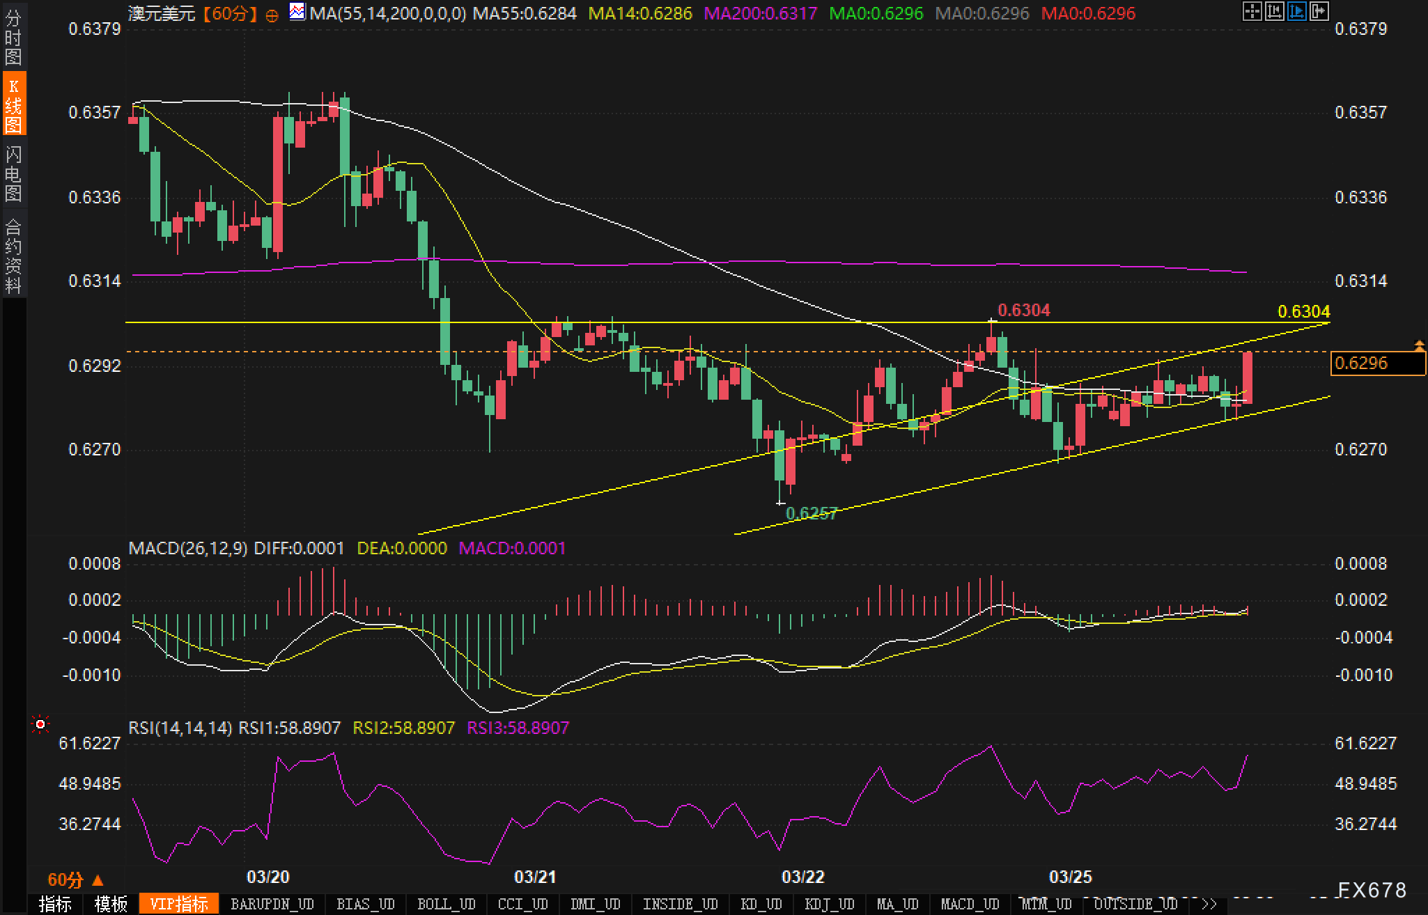Open the 合约资料 side panel
Image resolution: width=1428 pixels, height=915 pixels.
coord(13,255)
